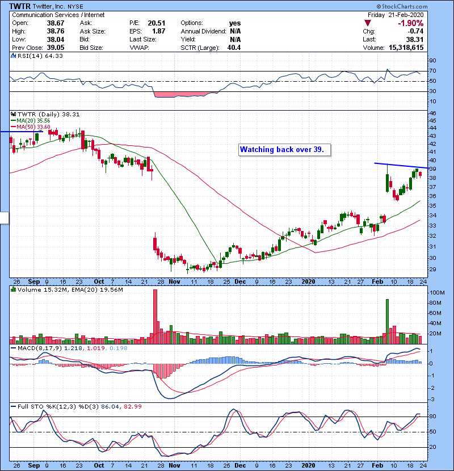Click the stochastic %D value 82.99

tap(132, 406)
